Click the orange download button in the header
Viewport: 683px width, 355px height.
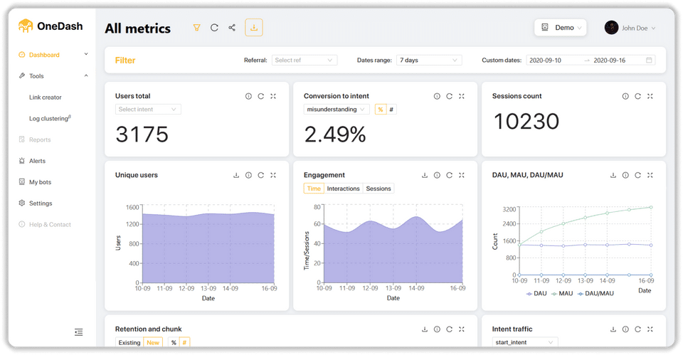coord(254,28)
